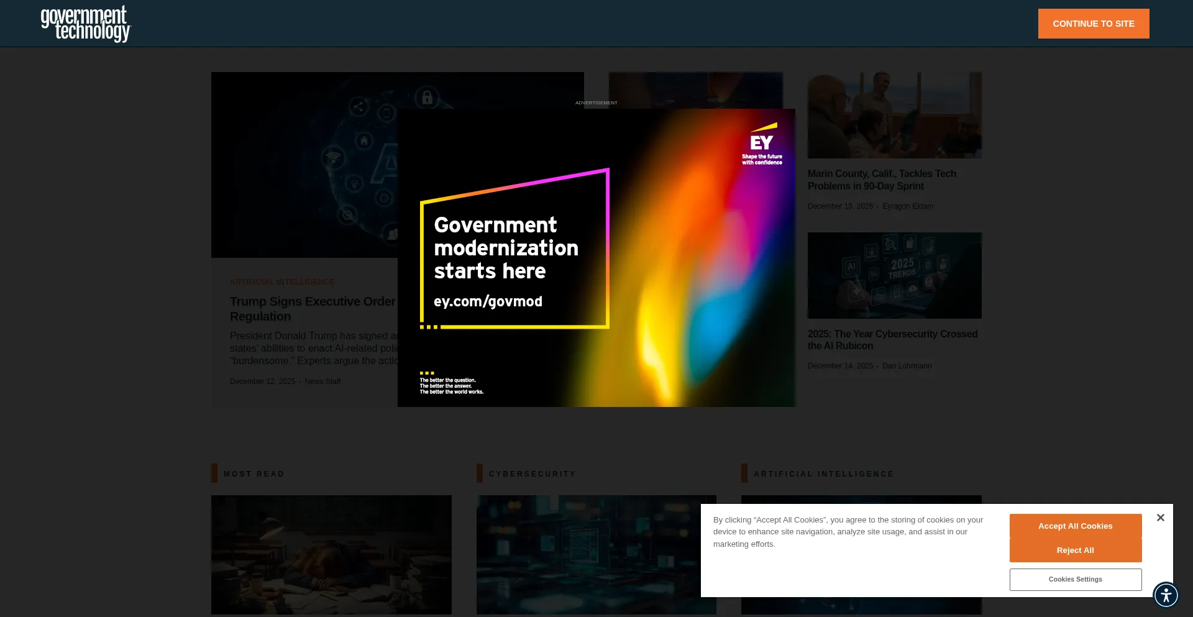
Task: Accept all cookies in the consent banner
Action: pyautogui.click(x=1075, y=526)
